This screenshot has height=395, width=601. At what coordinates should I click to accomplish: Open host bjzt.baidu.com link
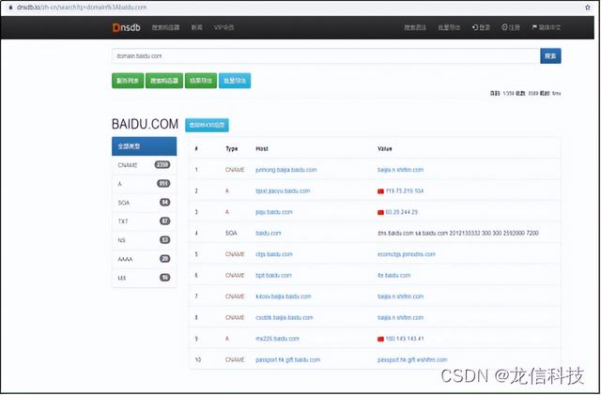273,275
